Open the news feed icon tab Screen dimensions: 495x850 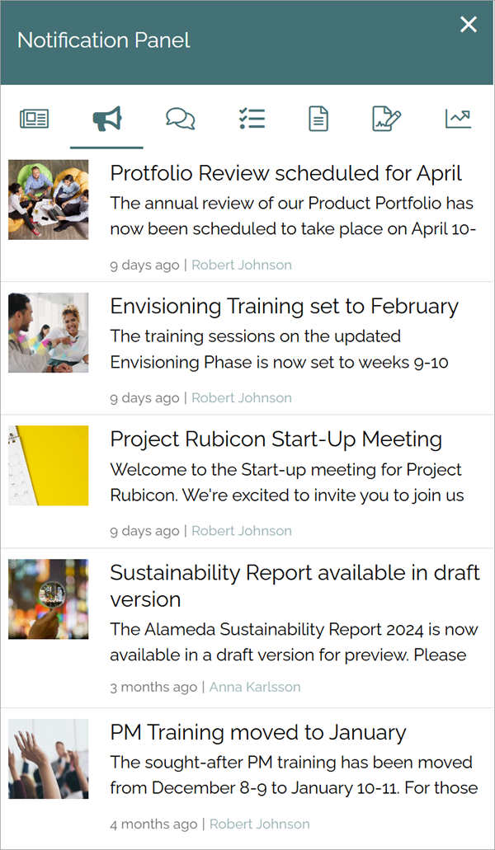34,118
